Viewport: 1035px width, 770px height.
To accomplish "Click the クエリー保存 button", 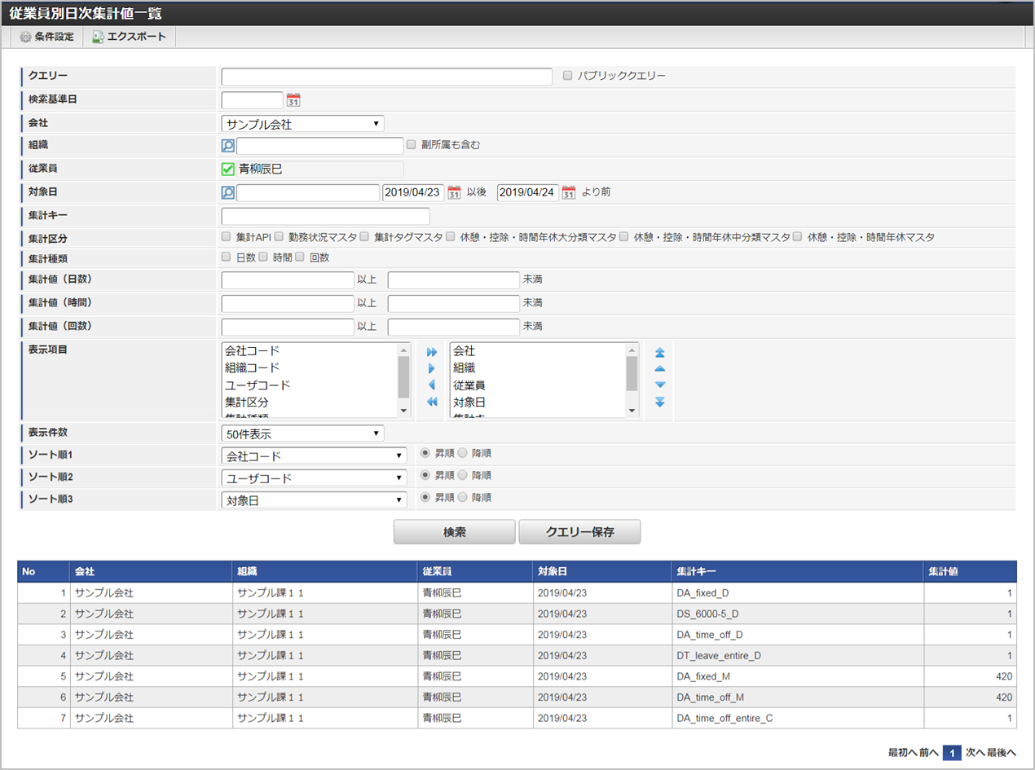I will [579, 532].
